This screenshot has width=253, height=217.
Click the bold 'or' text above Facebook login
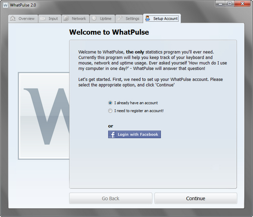(x=111, y=126)
